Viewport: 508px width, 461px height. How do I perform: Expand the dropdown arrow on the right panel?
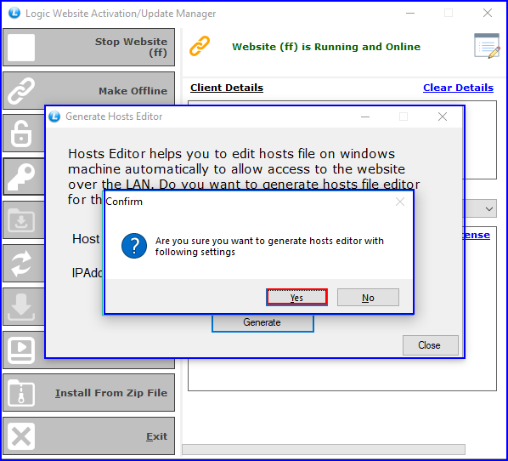488,209
